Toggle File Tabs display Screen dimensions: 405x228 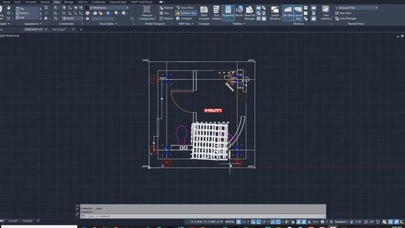[x=288, y=13]
